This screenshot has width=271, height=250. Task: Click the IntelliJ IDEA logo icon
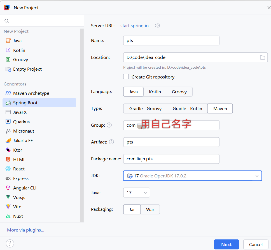point(7,8)
